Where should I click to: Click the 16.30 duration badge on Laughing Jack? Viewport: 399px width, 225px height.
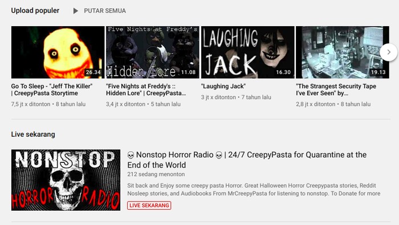(283, 72)
